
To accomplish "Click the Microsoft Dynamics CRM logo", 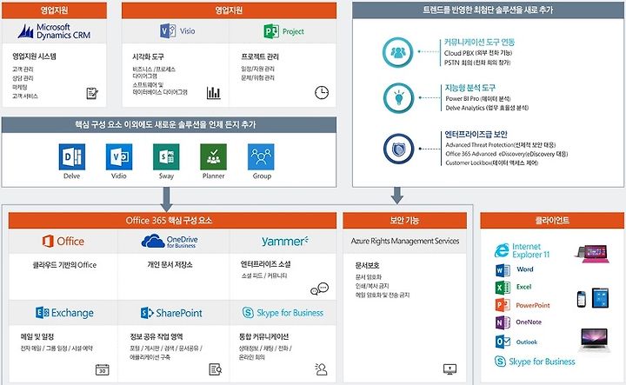I will [54, 31].
